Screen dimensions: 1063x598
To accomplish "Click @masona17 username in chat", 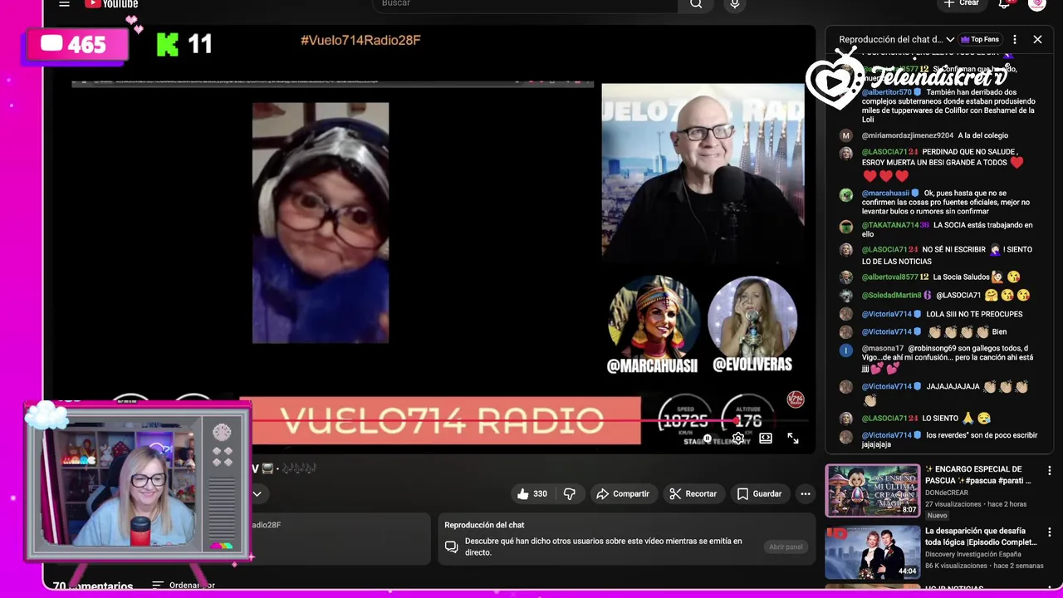I will [x=883, y=349].
